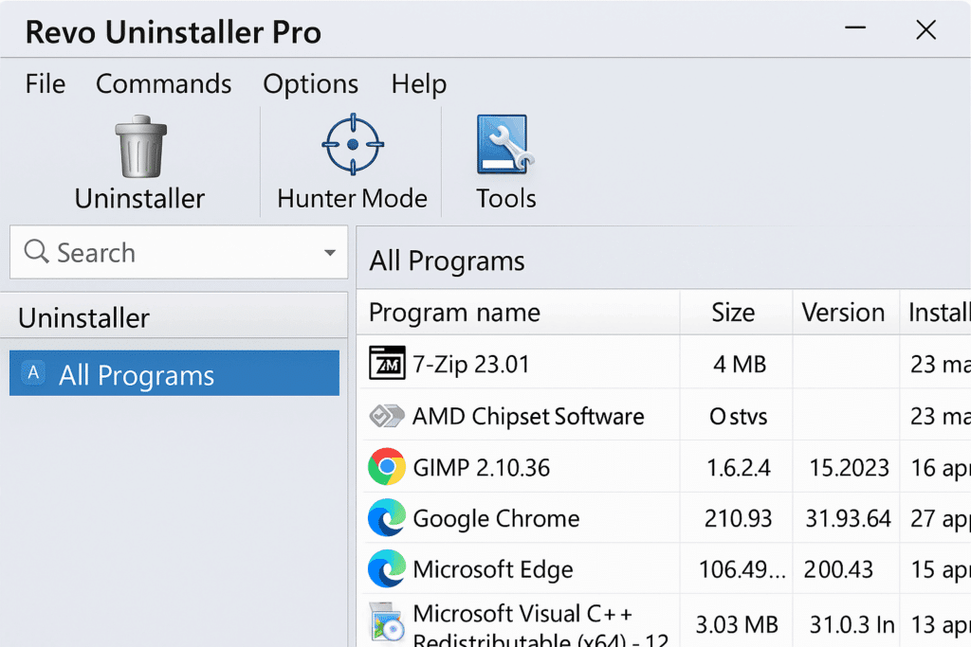This screenshot has height=647, width=971.
Task: Click the 200.43 version cell
Action: tap(838, 569)
